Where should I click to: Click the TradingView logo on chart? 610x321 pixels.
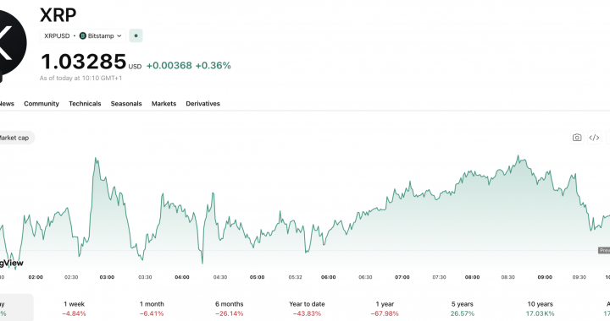tap(11, 263)
